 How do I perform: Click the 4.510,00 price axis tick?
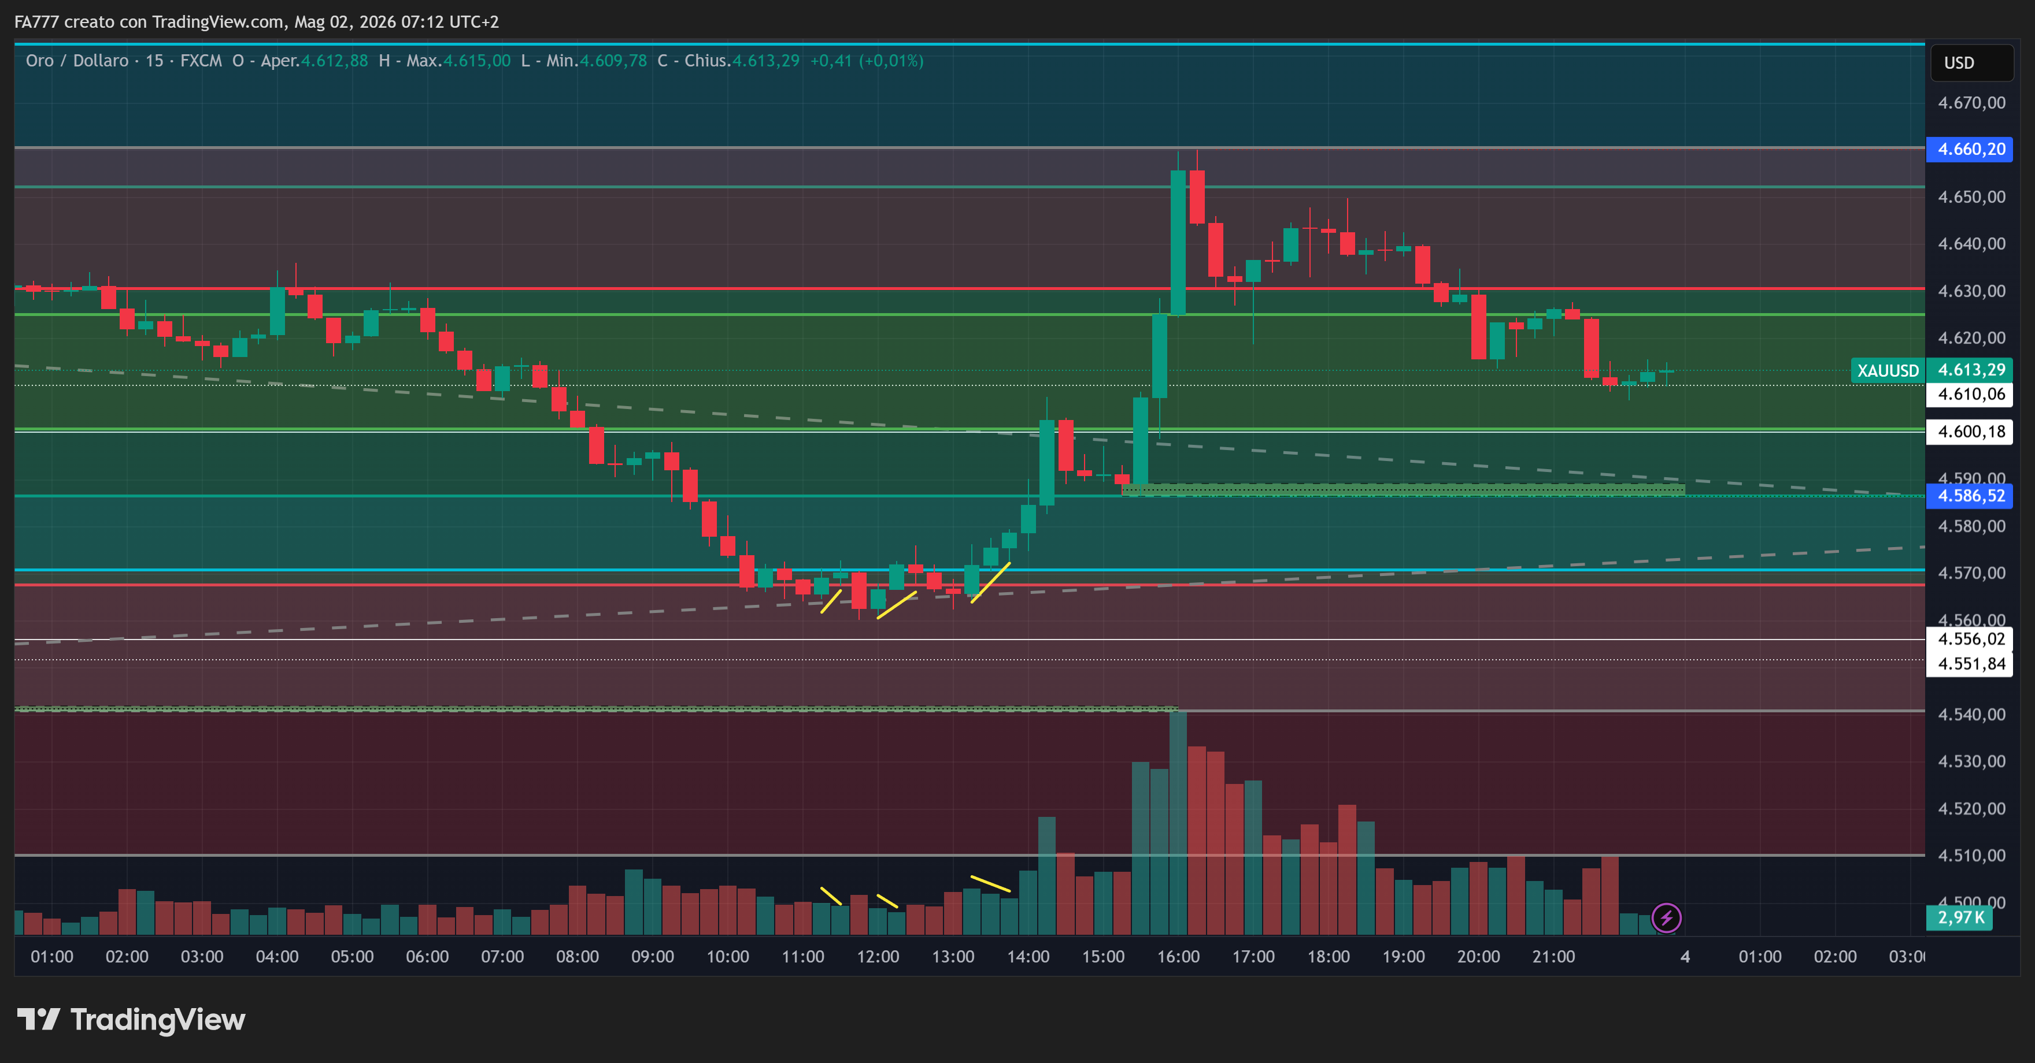(x=1971, y=856)
